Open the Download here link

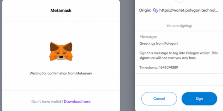tap(77, 102)
